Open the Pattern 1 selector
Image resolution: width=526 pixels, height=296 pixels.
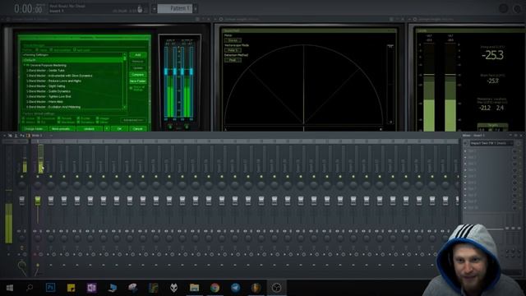click(175, 8)
